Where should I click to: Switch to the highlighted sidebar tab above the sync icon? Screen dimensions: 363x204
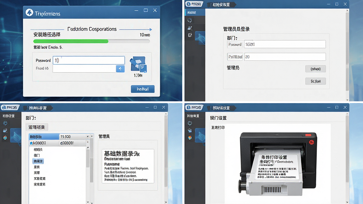[x=195, y=12]
